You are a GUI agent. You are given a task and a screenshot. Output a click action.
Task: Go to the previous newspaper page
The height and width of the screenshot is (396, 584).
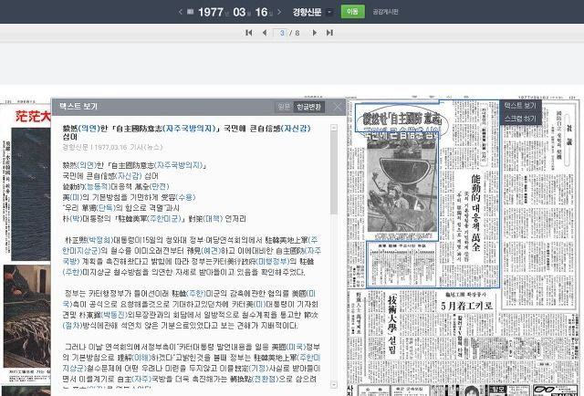pyautogui.click(x=265, y=33)
